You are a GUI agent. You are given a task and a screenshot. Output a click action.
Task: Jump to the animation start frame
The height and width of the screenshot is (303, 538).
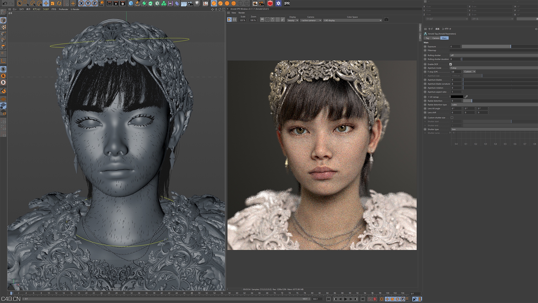point(329,299)
